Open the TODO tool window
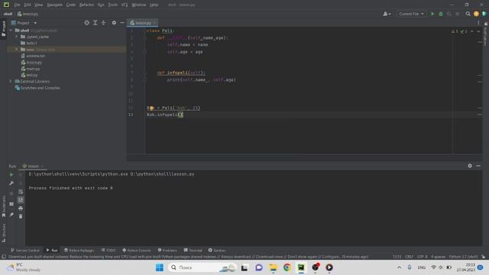The width and height of the screenshot is (489, 275). [108, 251]
